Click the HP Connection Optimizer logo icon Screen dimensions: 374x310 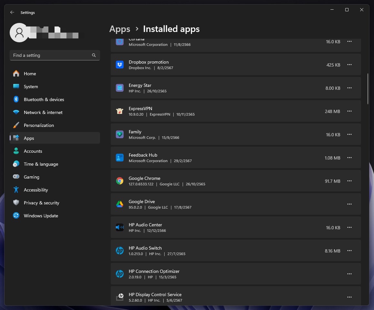[119, 274]
